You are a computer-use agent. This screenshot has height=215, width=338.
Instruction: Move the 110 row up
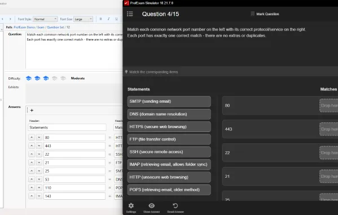point(32,187)
